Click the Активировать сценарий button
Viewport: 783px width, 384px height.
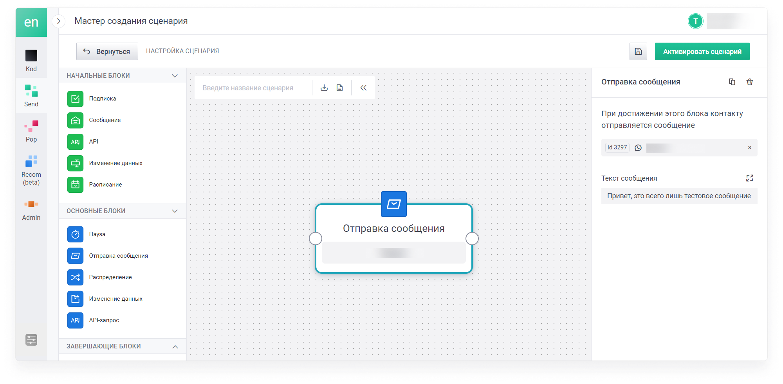(702, 52)
